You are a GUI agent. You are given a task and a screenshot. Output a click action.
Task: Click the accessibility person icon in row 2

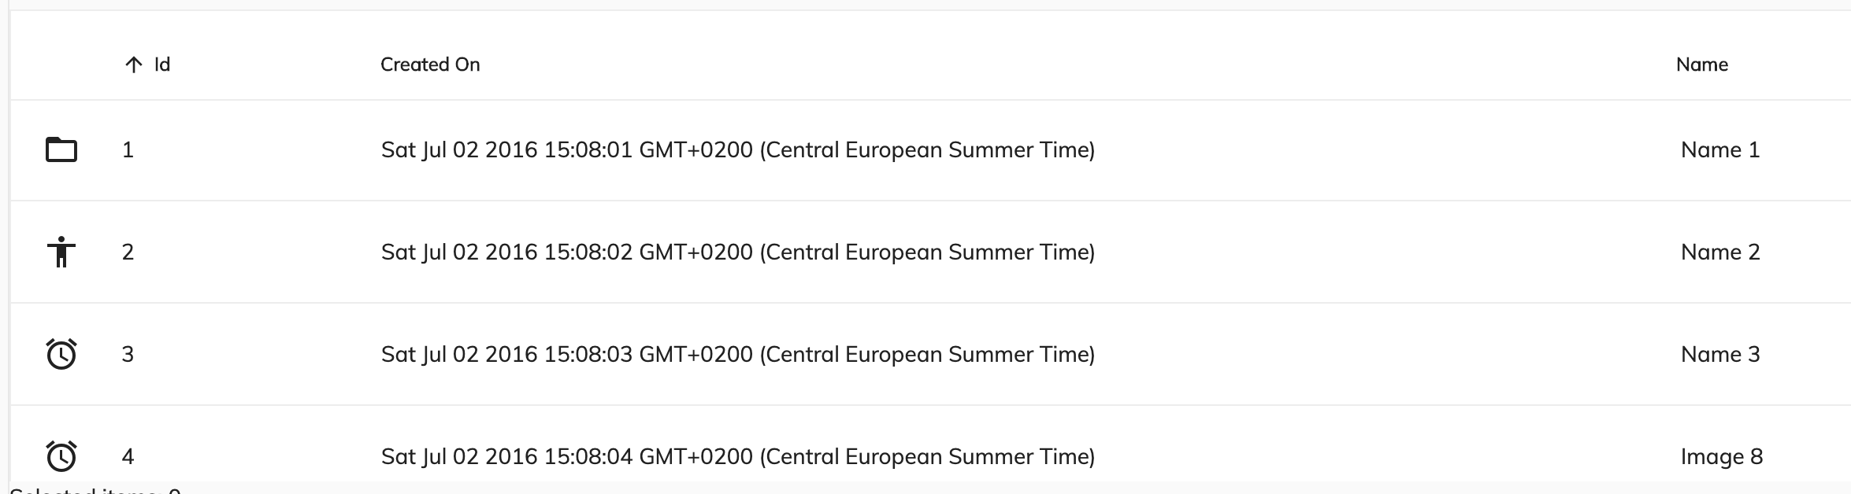(x=61, y=252)
